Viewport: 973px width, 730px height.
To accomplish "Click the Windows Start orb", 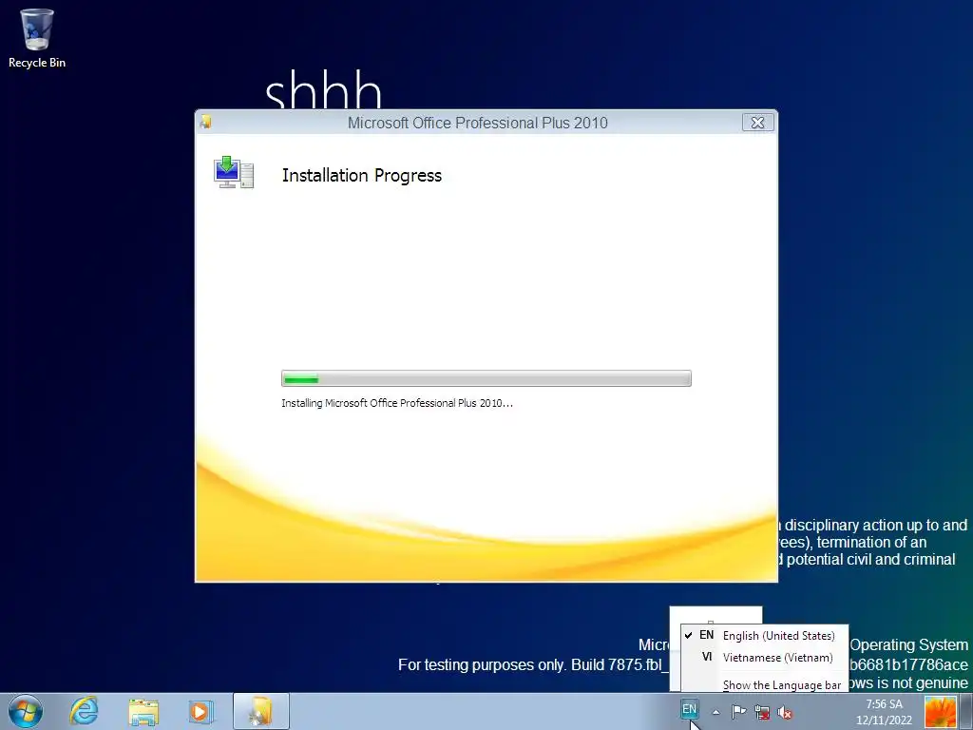I will pos(26,711).
